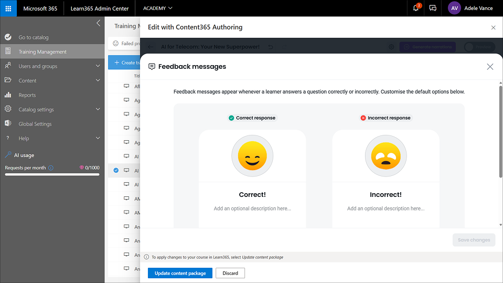Open Training Management in sidebar
Screen dimensions: 503x283
coord(42,52)
